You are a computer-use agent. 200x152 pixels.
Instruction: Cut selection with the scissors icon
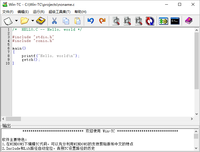coord(54,21)
